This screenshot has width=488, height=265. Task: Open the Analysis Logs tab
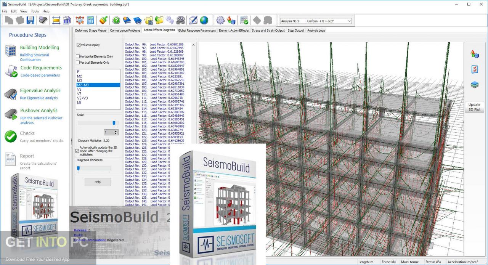click(316, 30)
